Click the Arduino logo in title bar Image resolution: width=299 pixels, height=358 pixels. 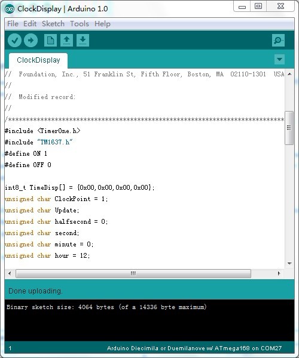pyautogui.click(x=10, y=9)
